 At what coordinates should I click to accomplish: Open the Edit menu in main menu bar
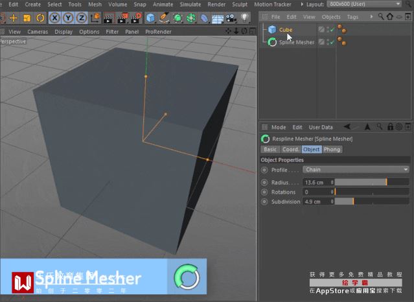[13, 5]
